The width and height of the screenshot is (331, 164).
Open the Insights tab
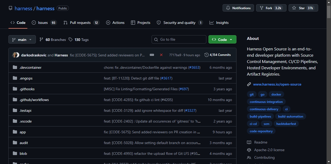click(219, 23)
